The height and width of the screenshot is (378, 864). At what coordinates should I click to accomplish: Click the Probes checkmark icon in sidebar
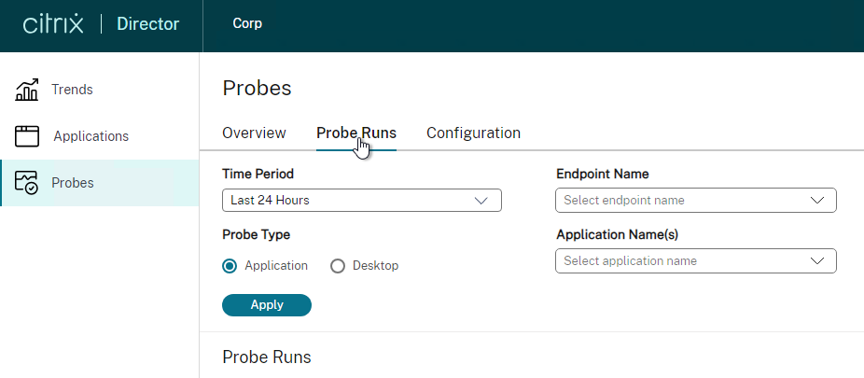pyautogui.click(x=26, y=183)
